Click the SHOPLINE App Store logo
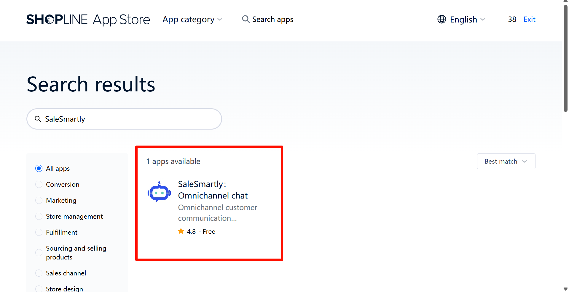 click(x=88, y=20)
